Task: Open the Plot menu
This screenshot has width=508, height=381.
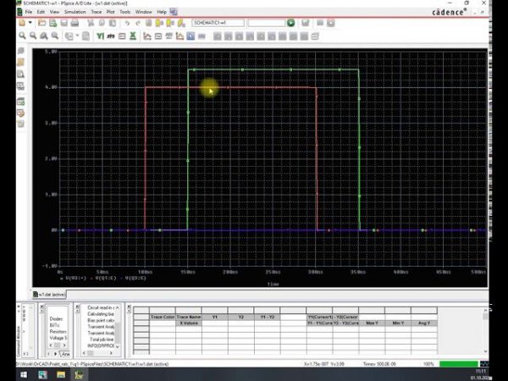Action: 110,12
